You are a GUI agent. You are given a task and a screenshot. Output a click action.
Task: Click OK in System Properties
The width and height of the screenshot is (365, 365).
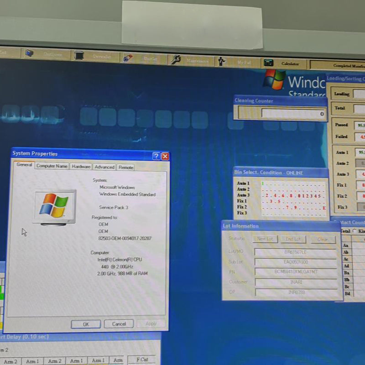point(86,324)
